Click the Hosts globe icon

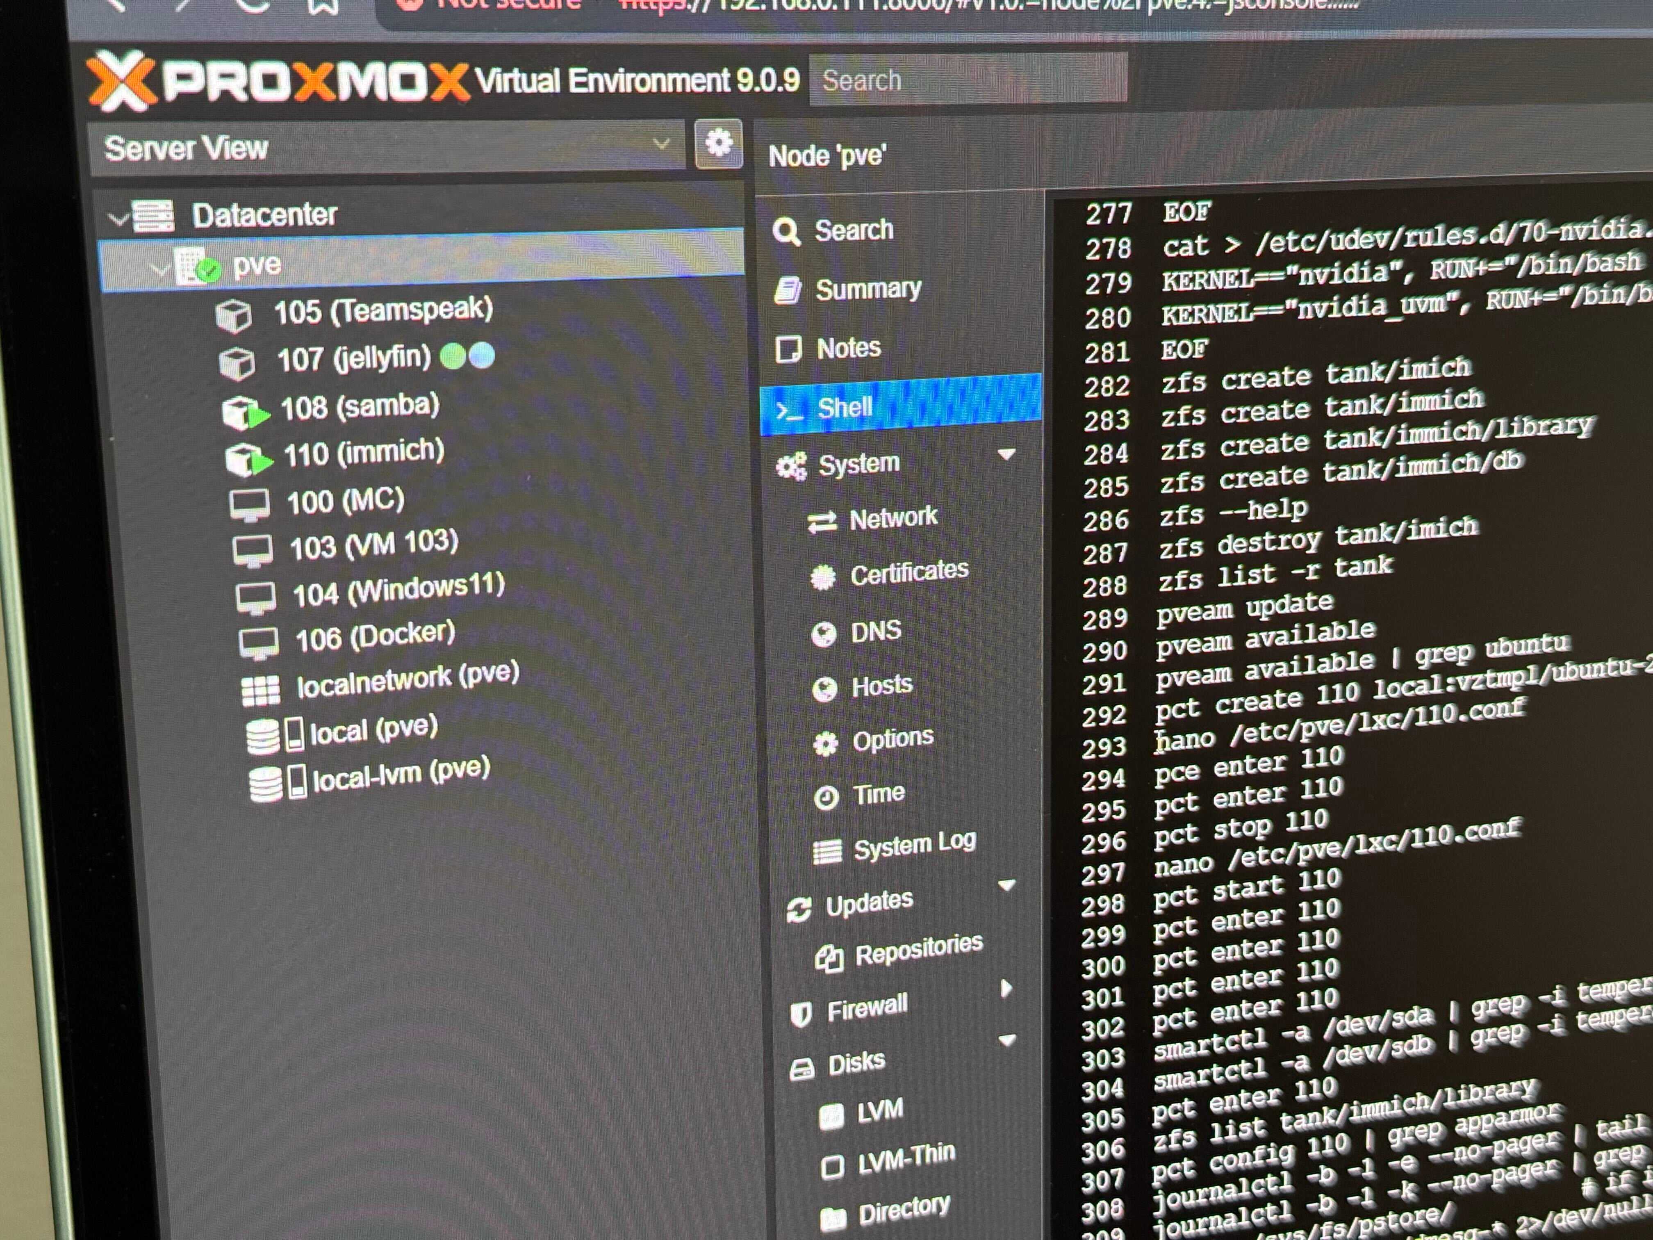(x=825, y=688)
